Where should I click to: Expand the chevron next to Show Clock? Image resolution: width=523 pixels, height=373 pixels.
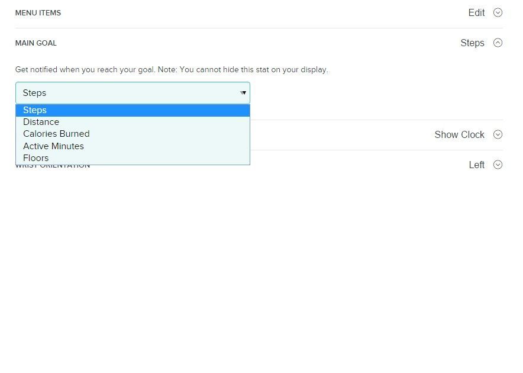(x=498, y=134)
